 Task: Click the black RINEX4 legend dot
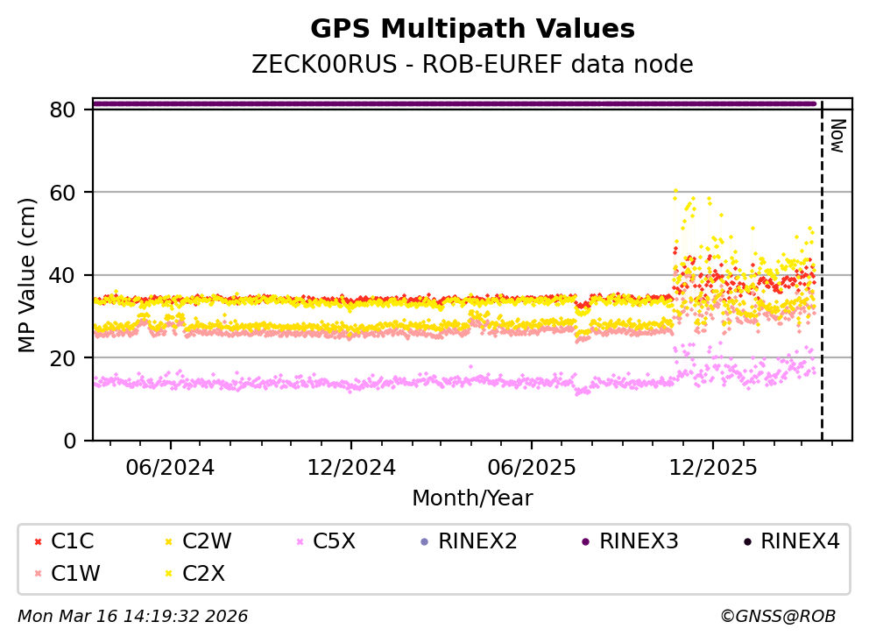pyautogui.click(x=746, y=542)
